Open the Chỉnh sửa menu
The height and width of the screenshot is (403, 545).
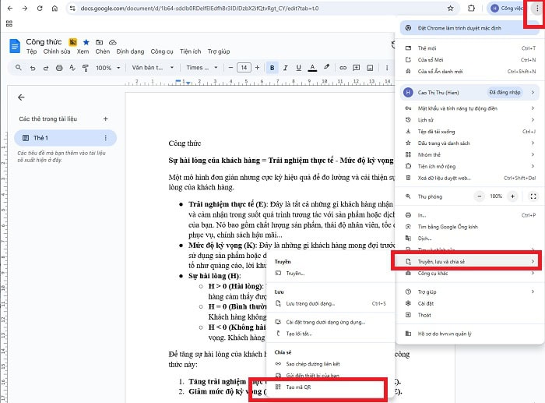[x=57, y=51]
